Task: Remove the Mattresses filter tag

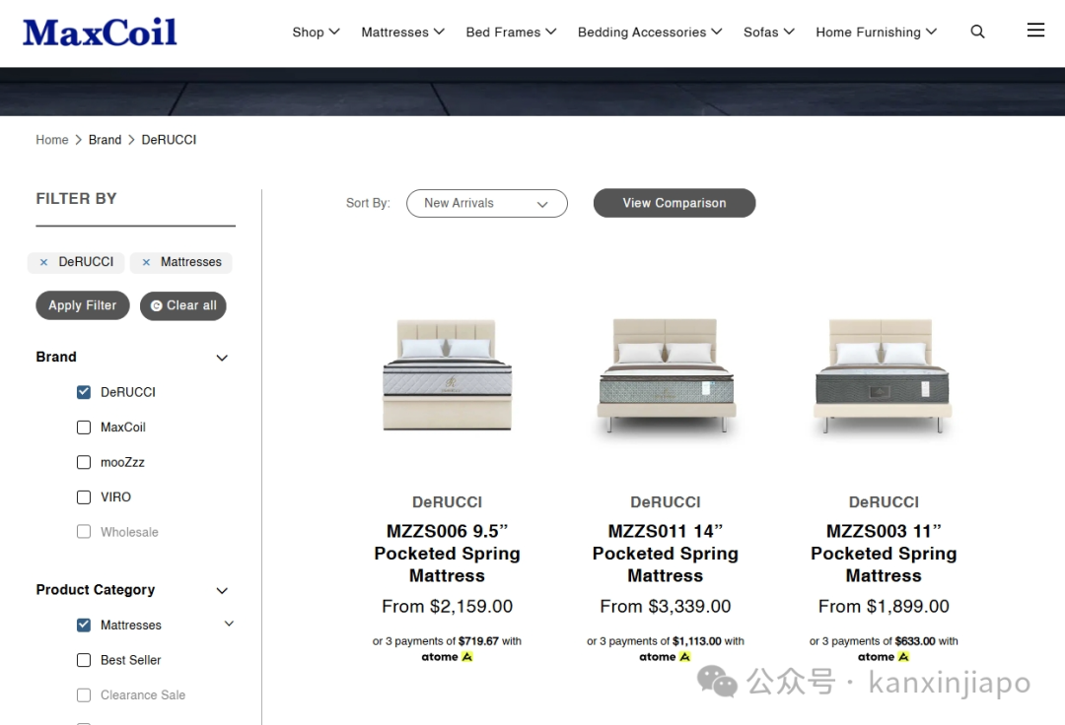Action: (146, 262)
